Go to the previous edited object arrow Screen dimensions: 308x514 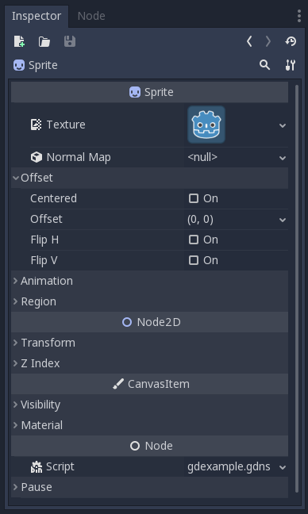tap(249, 41)
